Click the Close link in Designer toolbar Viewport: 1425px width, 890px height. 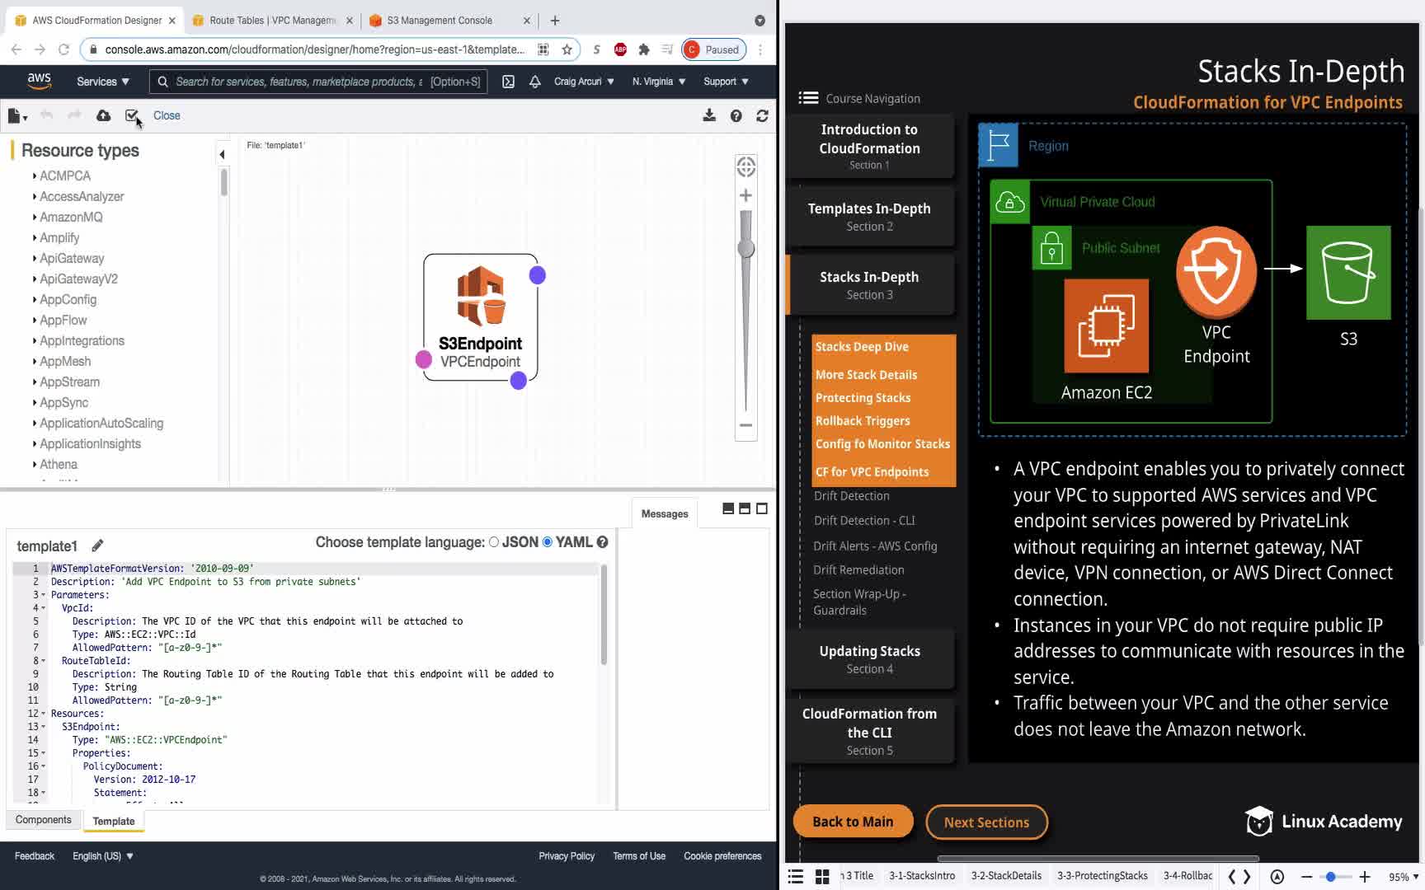pyautogui.click(x=167, y=115)
